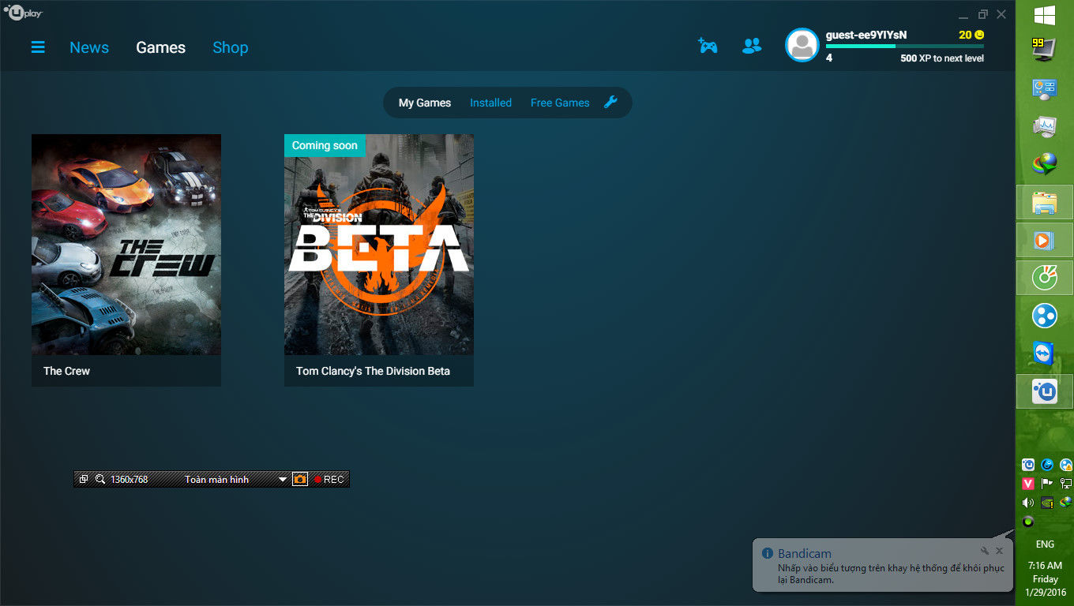Click the user profile avatar
The height and width of the screenshot is (606, 1074).
point(802,45)
